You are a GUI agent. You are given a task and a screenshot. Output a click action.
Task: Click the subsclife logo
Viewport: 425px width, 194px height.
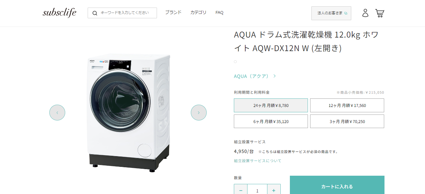click(59, 13)
